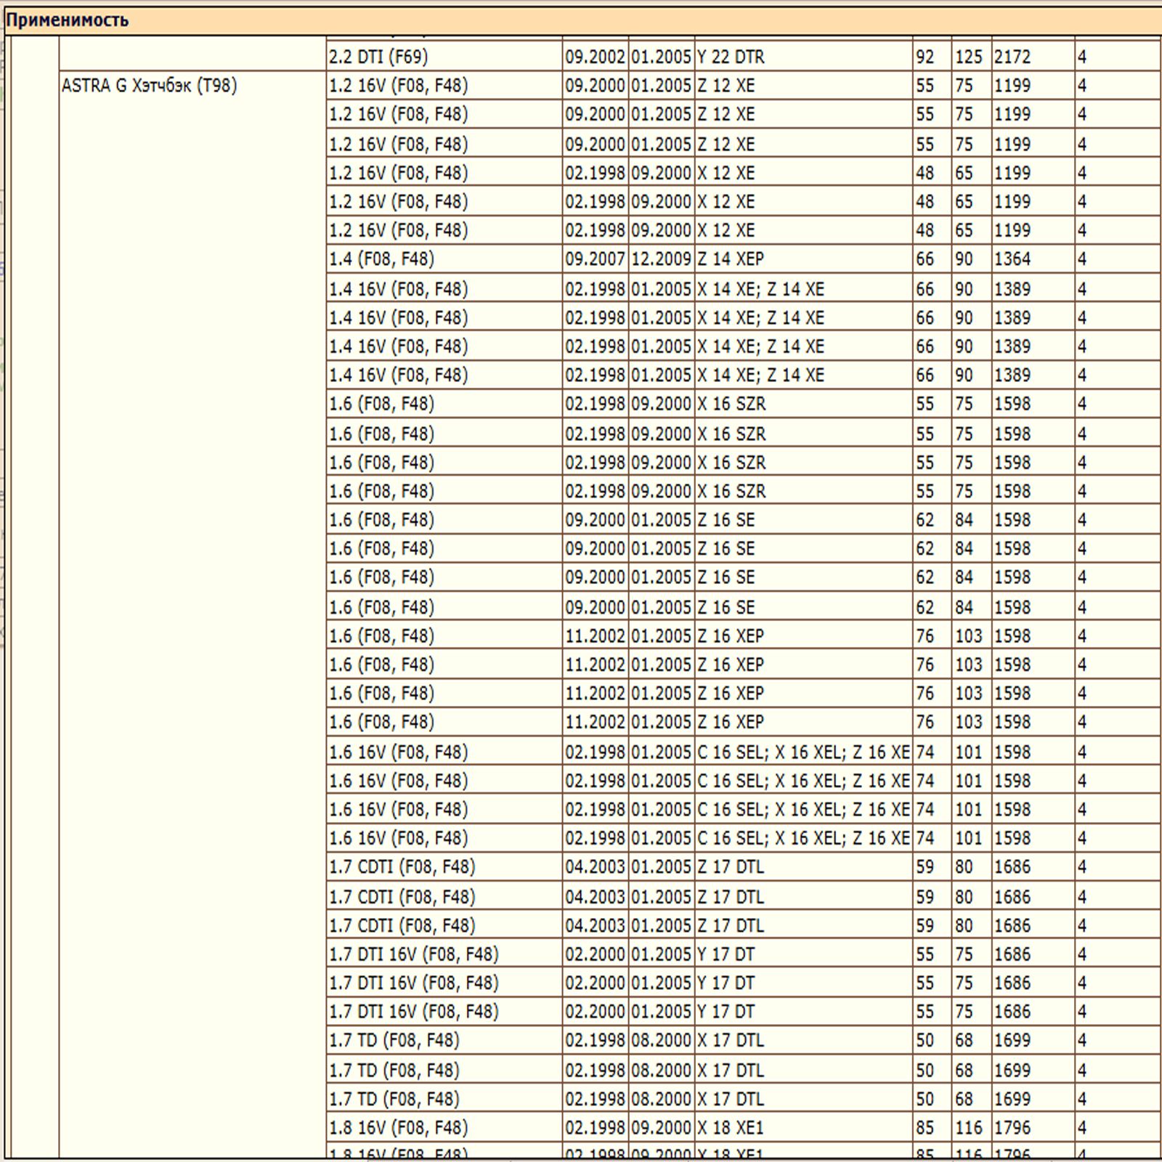Select the Y 22 DTR engine code
This screenshot has height=1162, width=1162.
pos(803,57)
